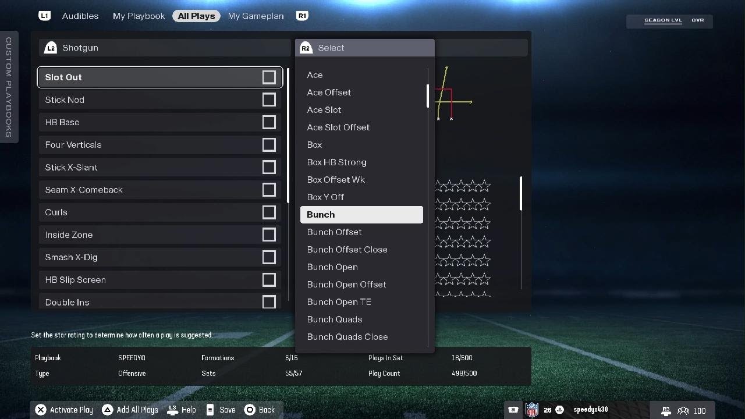The height and width of the screenshot is (419, 745).
Task: Click the R1 shoulder button icon
Action: [x=302, y=16]
